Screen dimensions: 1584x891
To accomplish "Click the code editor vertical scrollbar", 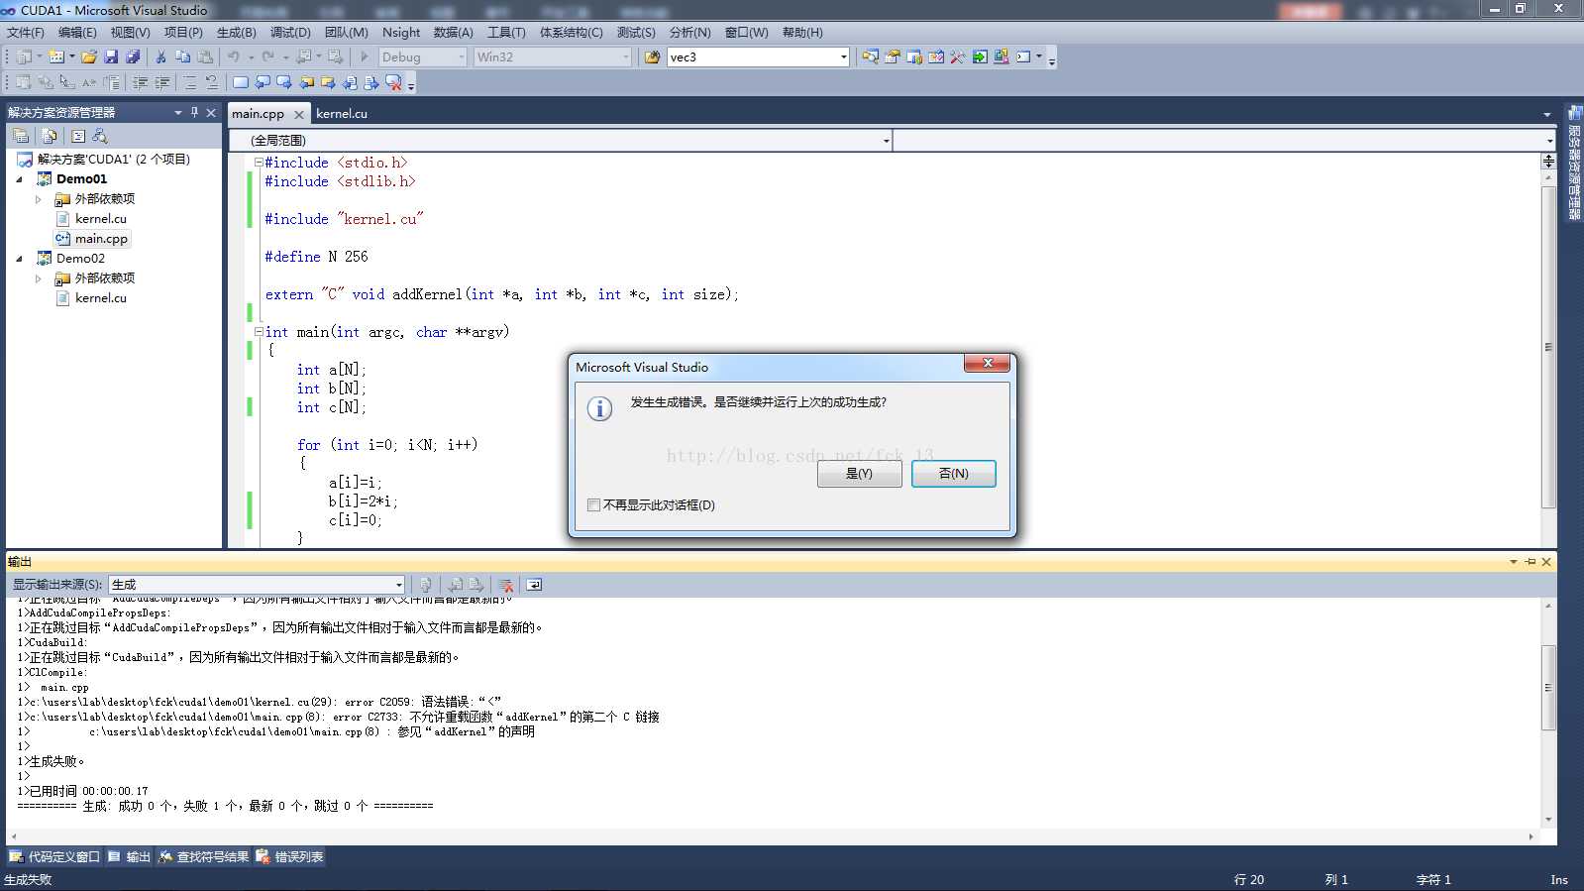I will 1548,347.
